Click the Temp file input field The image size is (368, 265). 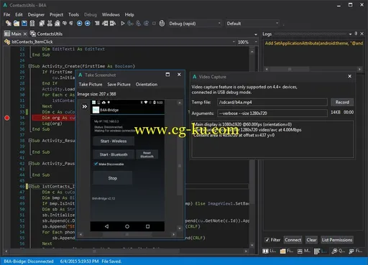tap(272, 102)
